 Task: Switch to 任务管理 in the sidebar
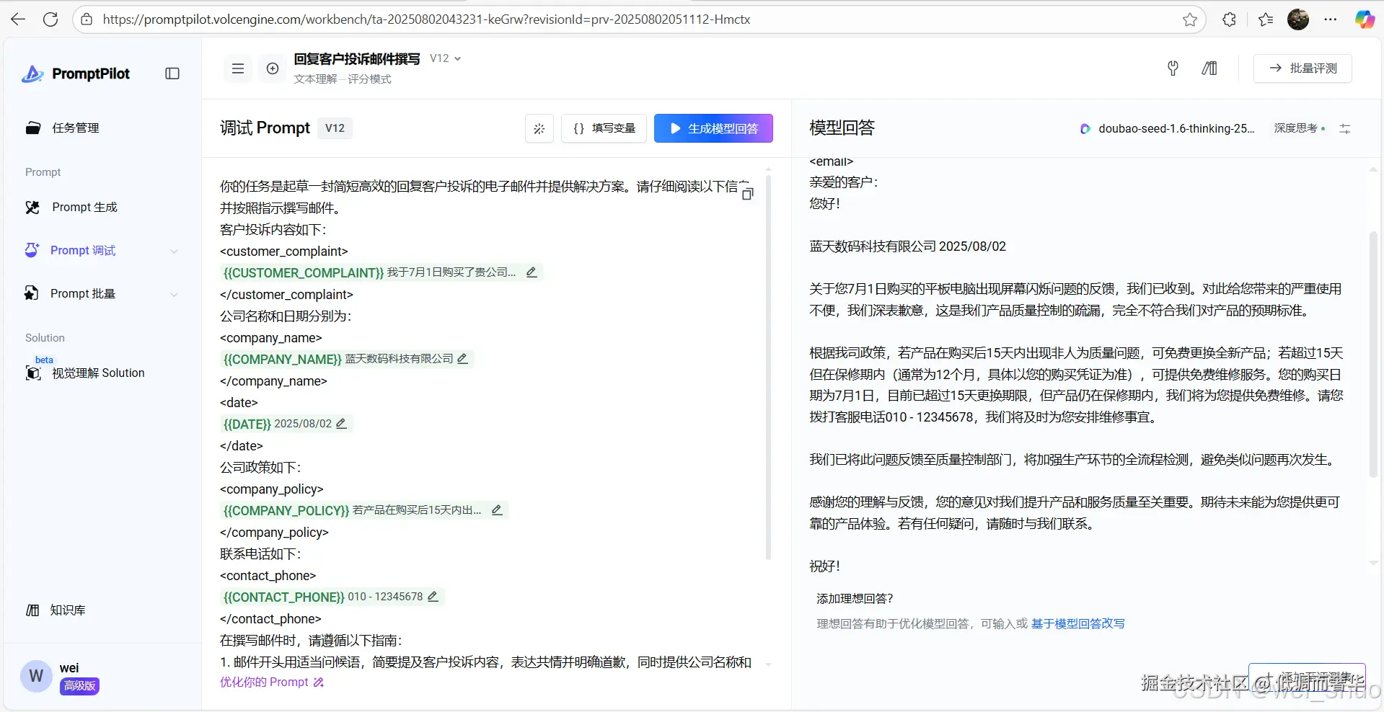[75, 128]
